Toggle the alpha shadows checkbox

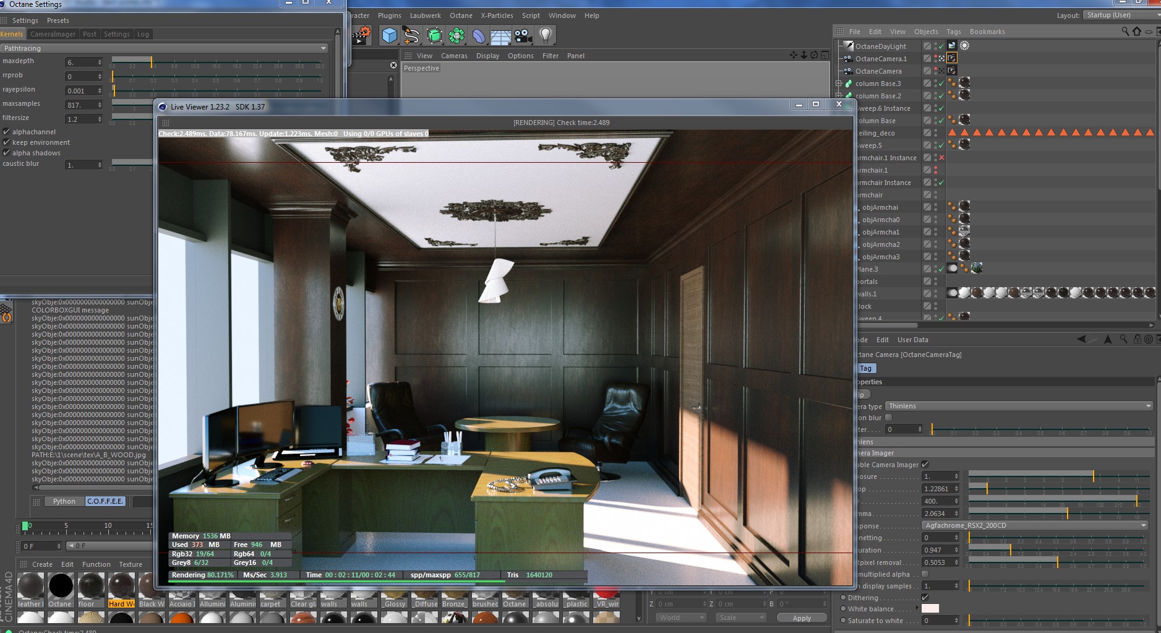pos(6,153)
